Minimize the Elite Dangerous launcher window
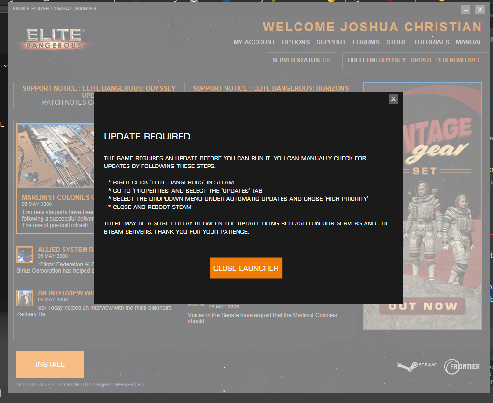The height and width of the screenshot is (403, 493). pos(465,10)
